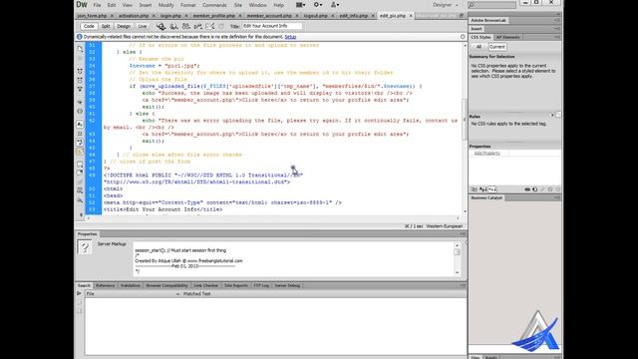This screenshot has height=359, width=638.
Task: Open File Management dropdown in document toolbar
Action: click(x=186, y=26)
